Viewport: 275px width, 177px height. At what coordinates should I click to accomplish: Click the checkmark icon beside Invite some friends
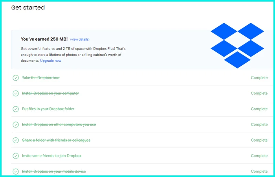(16, 156)
